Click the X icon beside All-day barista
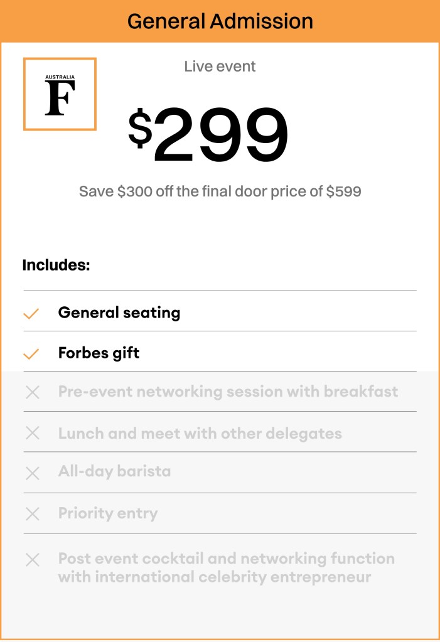Viewport: 440px width, 642px height. (33, 473)
